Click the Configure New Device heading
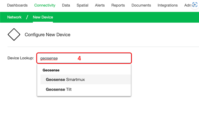 47,35
